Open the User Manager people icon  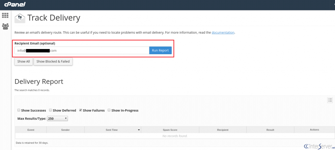tap(5, 26)
